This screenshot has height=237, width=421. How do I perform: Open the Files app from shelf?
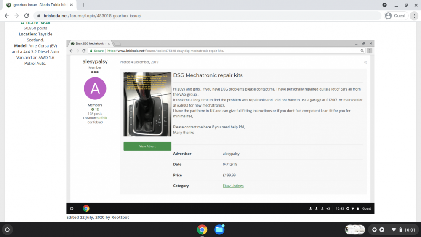click(x=219, y=229)
